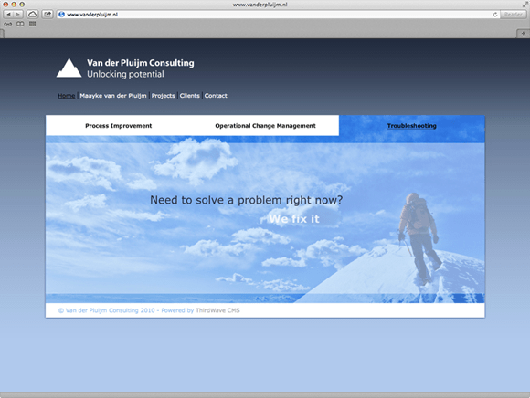Open the Top Sites grid icon

click(x=33, y=24)
